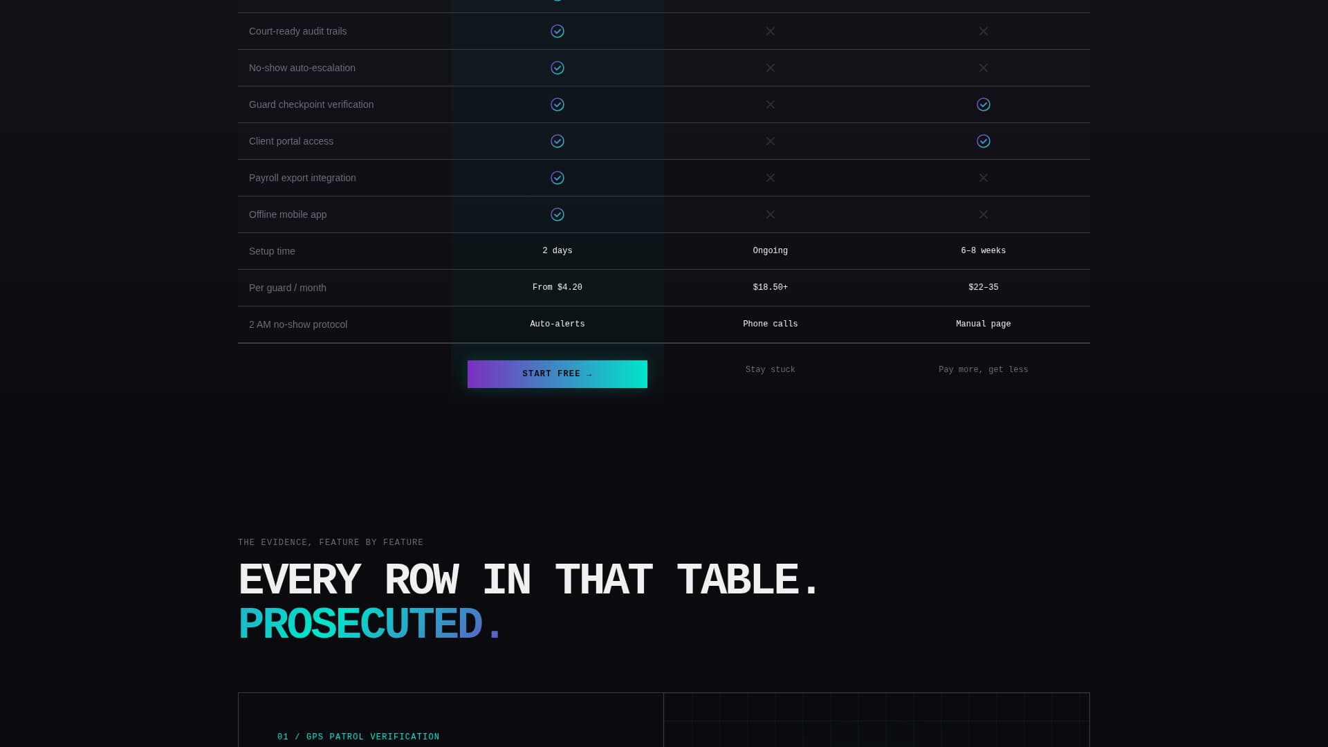Click checkmark in first column for Court-ready audit trails
Image resolution: width=1328 pixels, height=747 pixels.
[x=557, y=31]
